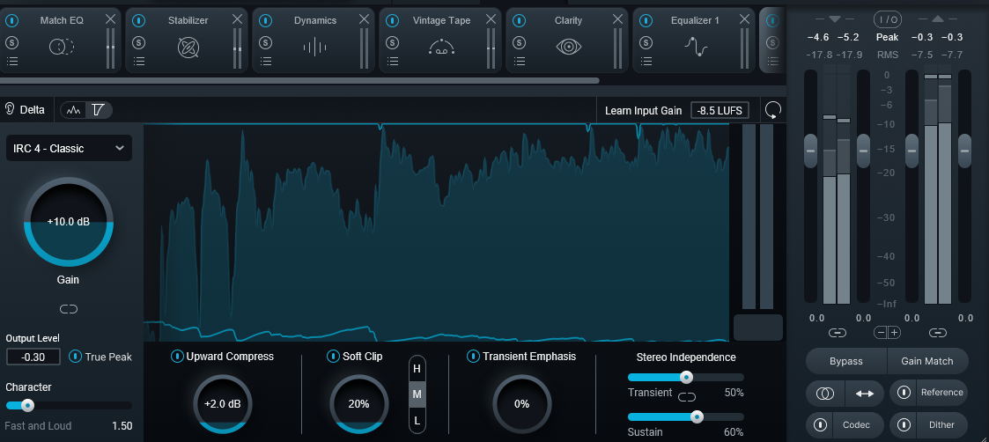This screenshot has width=989, height=442.
Task: Open the Match EQ module icon
Action: (x=62, y=46)
